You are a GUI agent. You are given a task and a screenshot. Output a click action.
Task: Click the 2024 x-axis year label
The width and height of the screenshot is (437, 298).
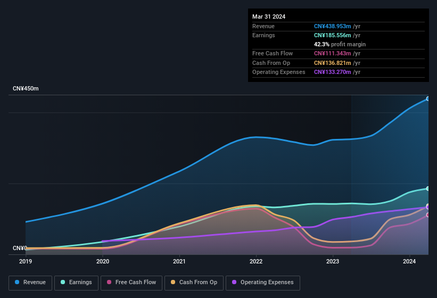coord(409,261)
